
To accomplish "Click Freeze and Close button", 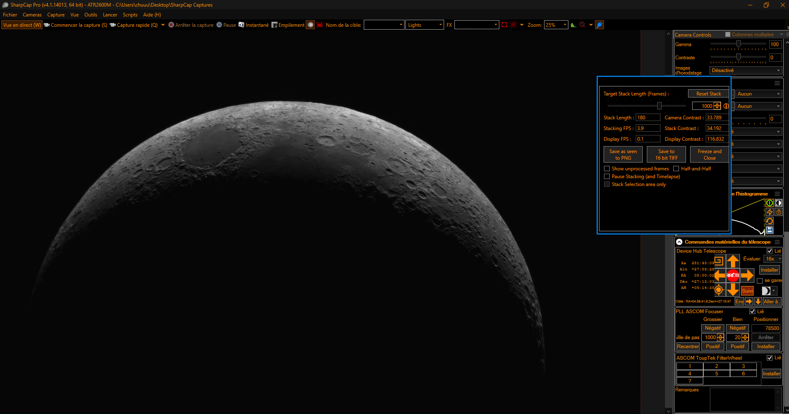I will tap(709, 155).
